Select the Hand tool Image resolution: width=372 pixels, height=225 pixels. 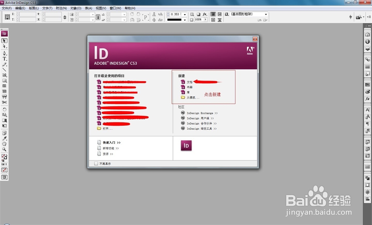4,144
